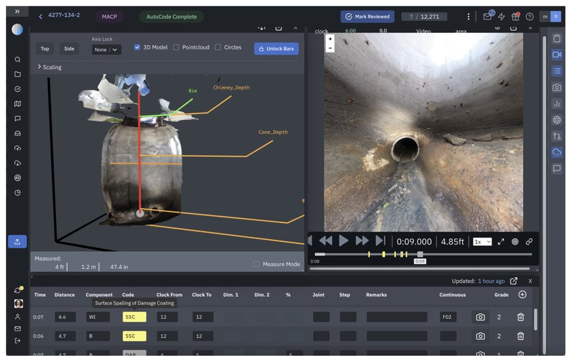Open the 1x playback speed dropdown
Image resolution: width=571 pixels, height=361 pixels.
point(482,242)
